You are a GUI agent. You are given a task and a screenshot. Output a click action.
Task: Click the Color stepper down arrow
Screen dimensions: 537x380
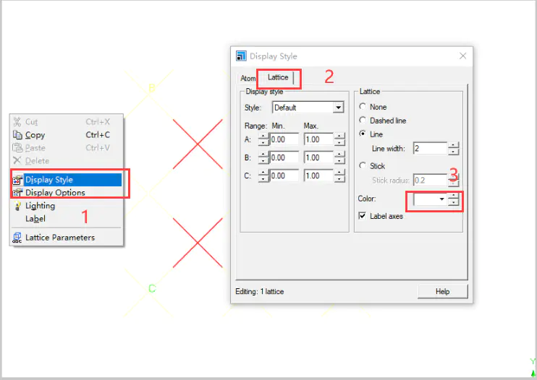pyautogui.click(x=454, y=202)
